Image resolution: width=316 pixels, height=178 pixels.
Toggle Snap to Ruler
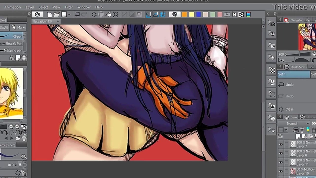click(x=148, y=14)
